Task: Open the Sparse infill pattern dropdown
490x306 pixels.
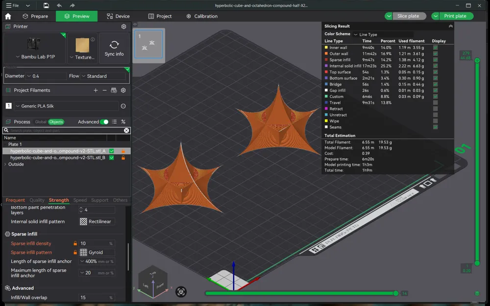Action: (x=97, y=252)
